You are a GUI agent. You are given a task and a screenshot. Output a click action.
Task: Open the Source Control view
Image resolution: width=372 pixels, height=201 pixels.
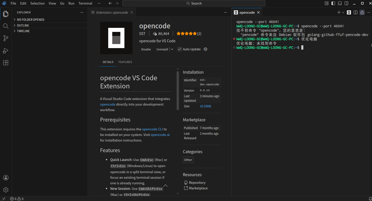[x=6, y=38]
